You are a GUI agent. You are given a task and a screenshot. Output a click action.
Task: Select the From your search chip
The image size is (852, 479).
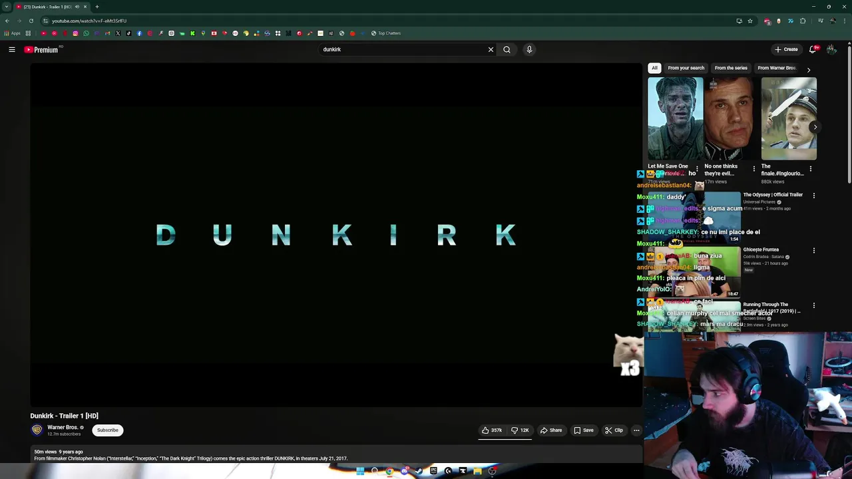686,68
